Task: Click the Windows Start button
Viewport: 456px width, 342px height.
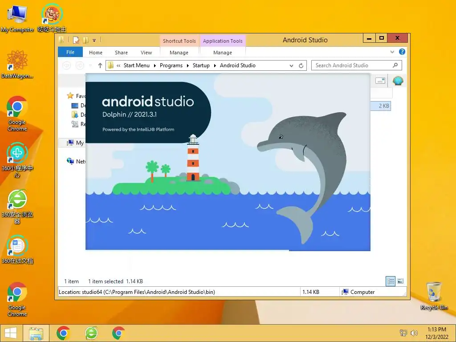Action: [x=11, y=333]
